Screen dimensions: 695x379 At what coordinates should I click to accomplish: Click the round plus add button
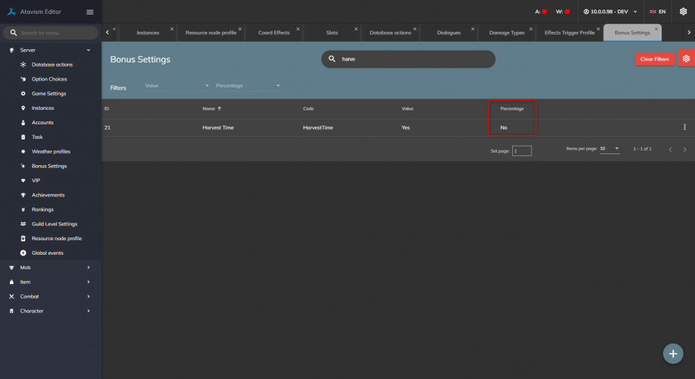click(672, 353)
